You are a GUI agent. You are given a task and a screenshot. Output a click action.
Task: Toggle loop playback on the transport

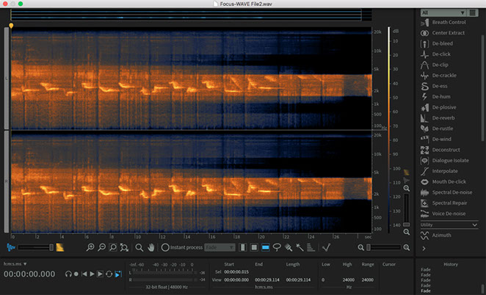click(x=109, y=274)
